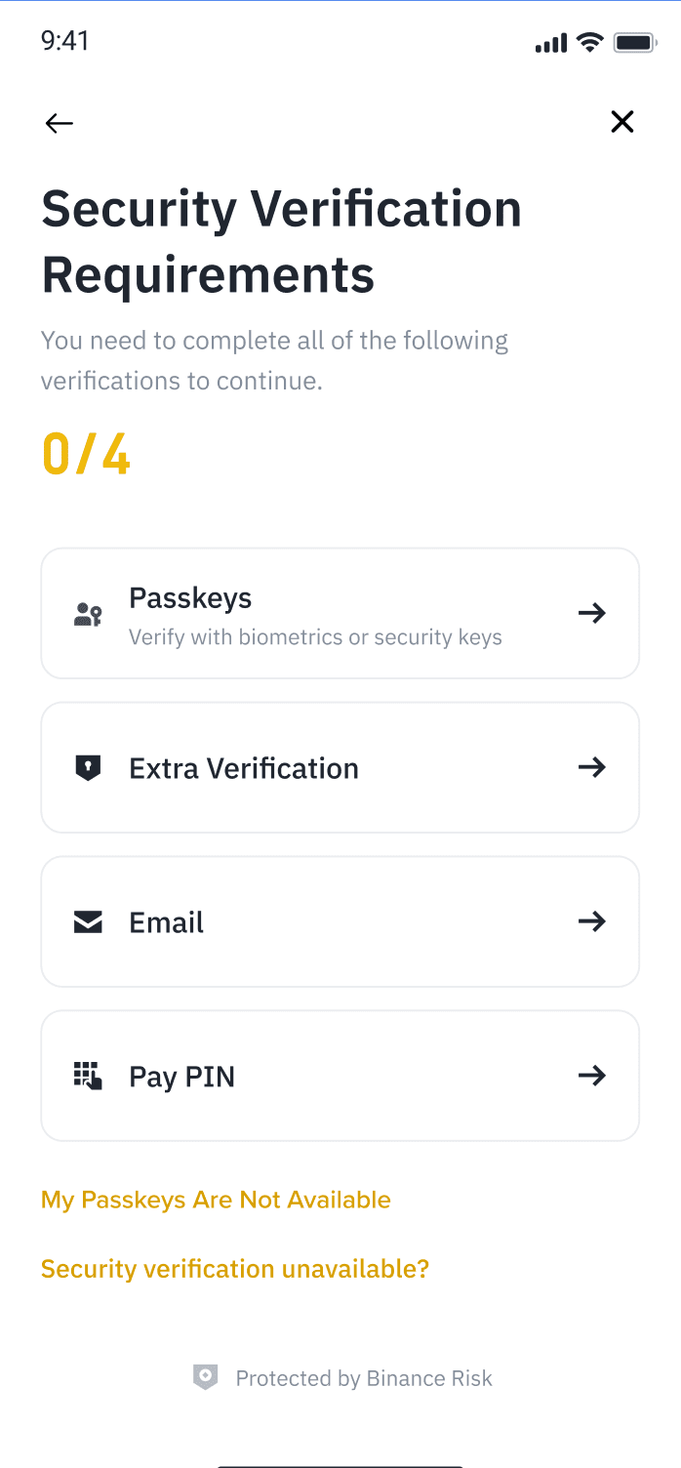681x1468 pixels.
Task: Open Passkeys via its right arrow
Action: [x=592, y=613]
